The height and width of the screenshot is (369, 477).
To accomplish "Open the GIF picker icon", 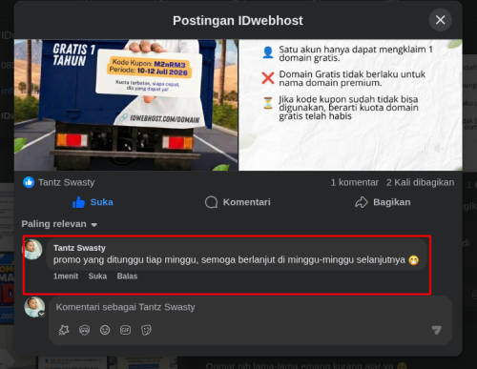I will point(125,330).
